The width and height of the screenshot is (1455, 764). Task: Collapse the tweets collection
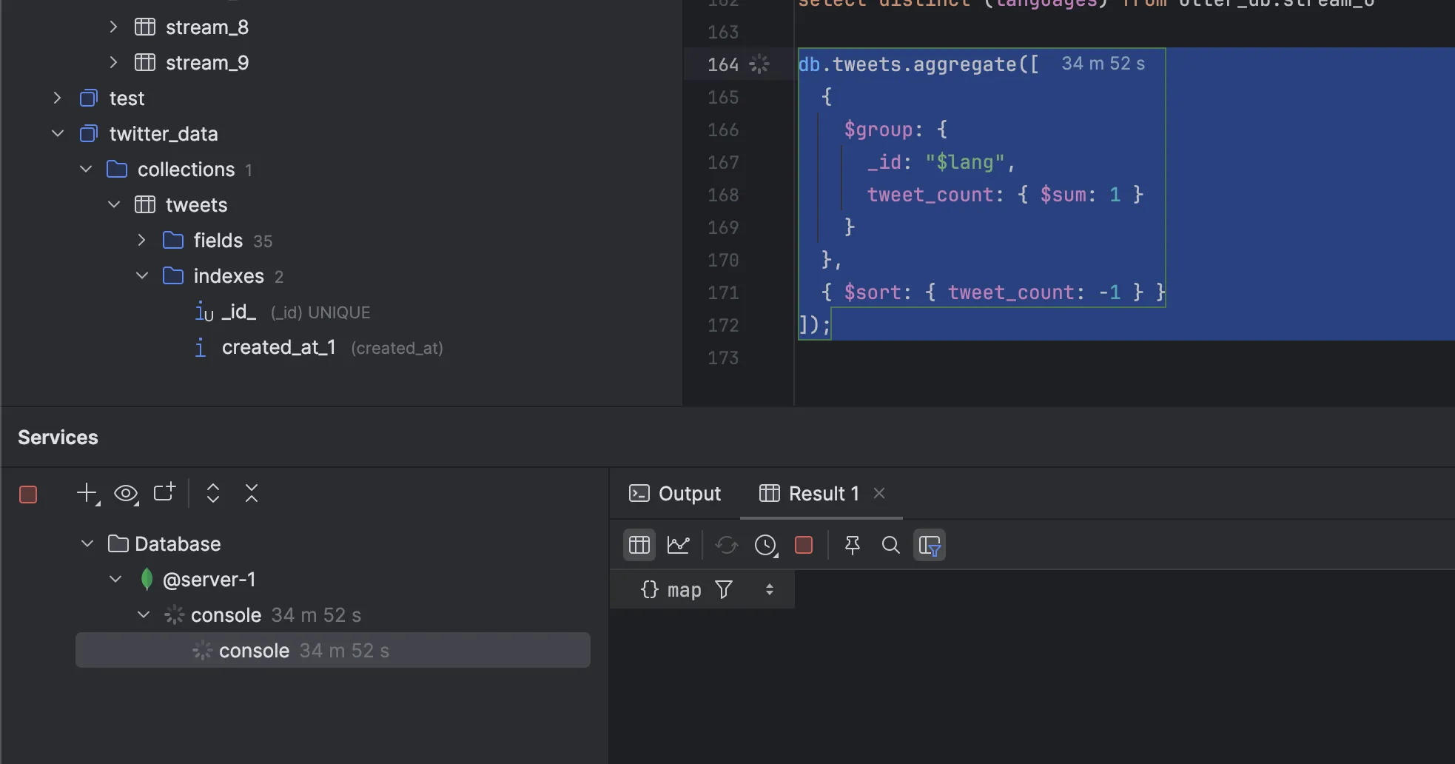114,205
